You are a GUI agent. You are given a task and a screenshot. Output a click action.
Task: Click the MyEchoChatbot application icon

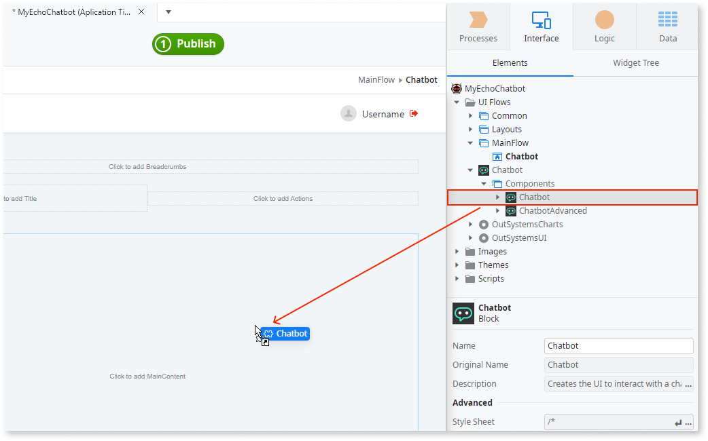[x=456, y=88]
